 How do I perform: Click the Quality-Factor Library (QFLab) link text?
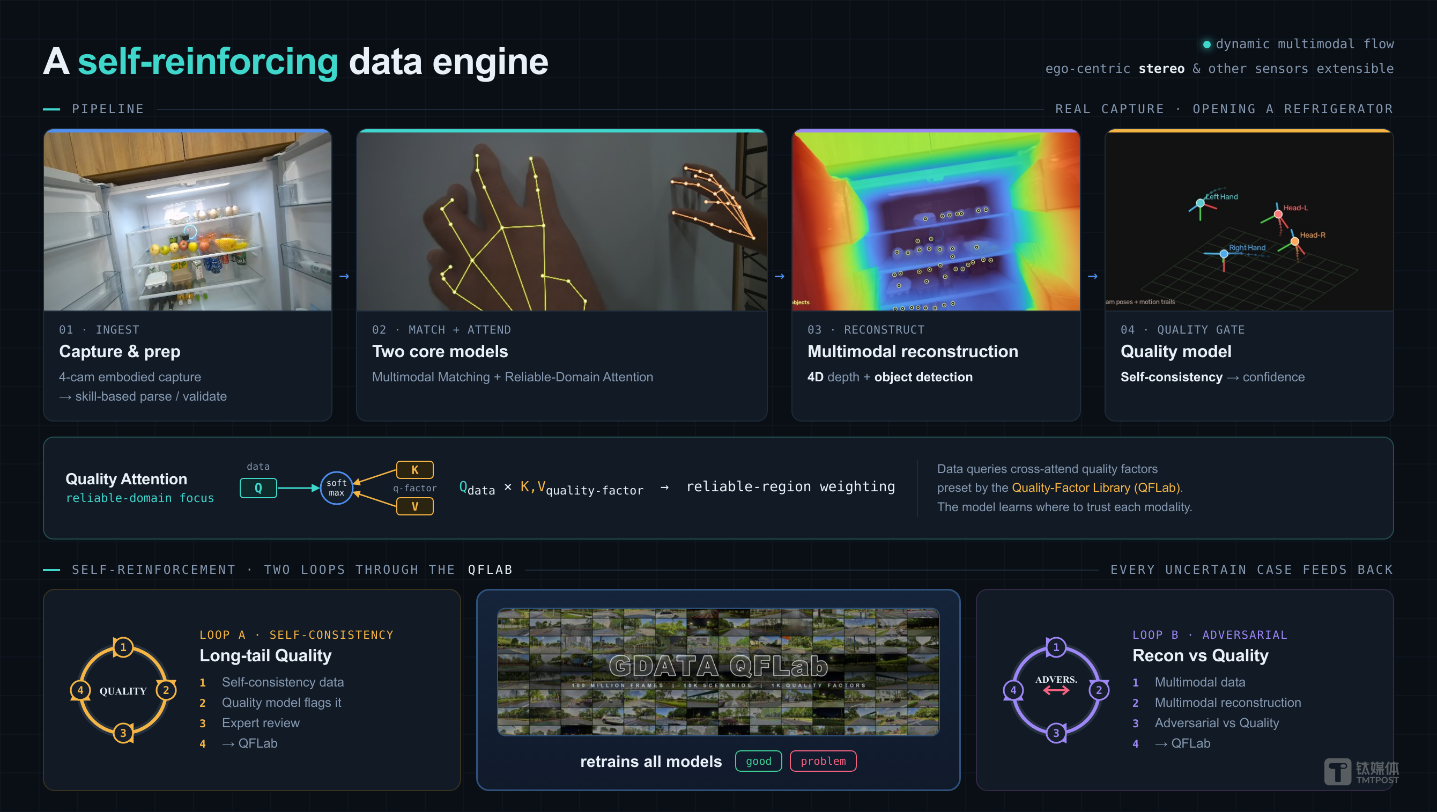(x=1096, y=488)
